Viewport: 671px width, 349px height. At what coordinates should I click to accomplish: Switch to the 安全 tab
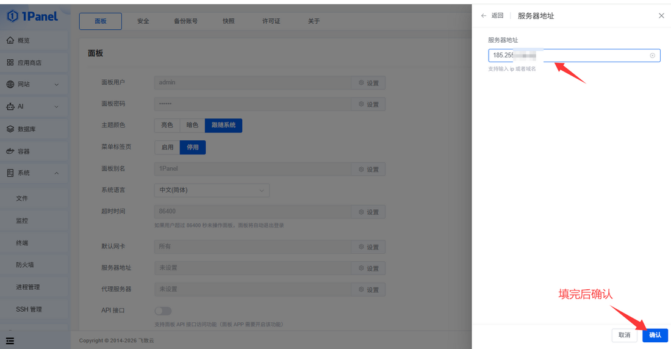pyautogui.click(x=143, y=21)
